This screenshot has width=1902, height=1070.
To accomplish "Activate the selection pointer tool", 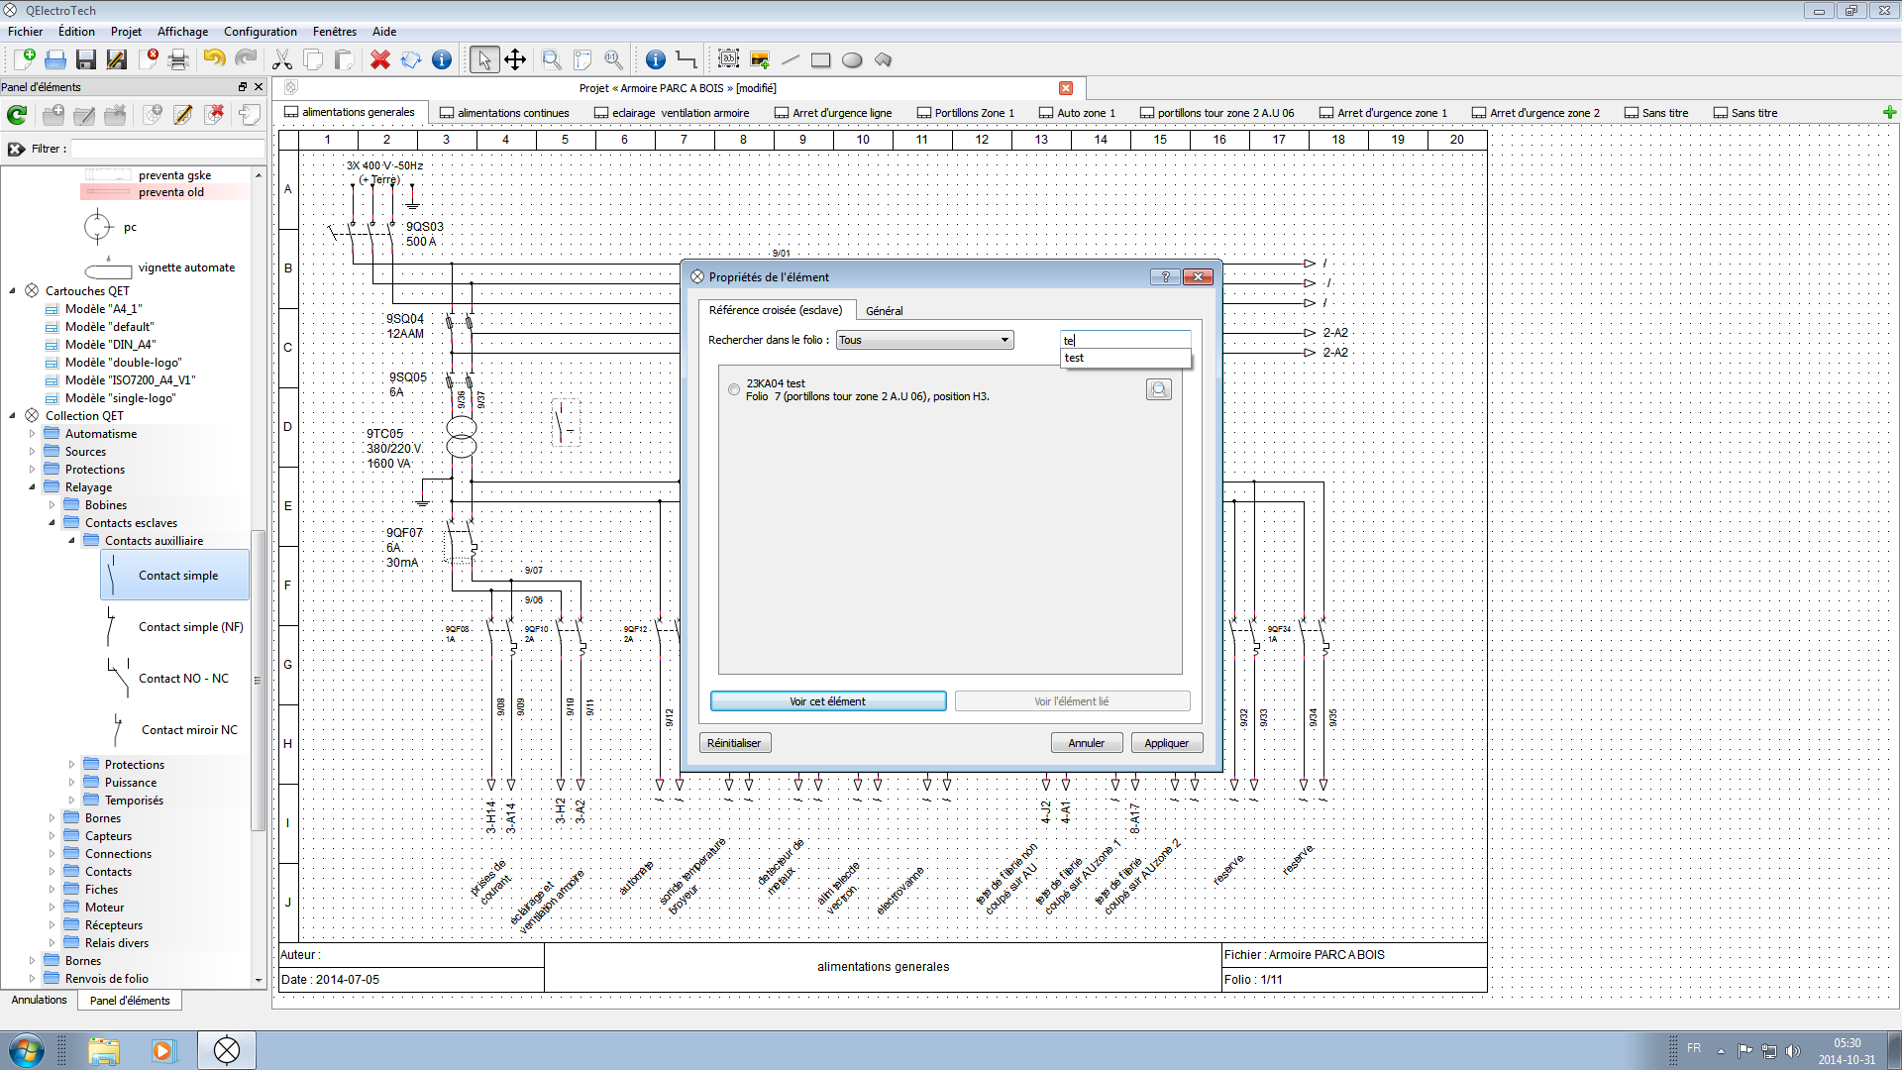I will pyautogui.click(x=484, y=59).
